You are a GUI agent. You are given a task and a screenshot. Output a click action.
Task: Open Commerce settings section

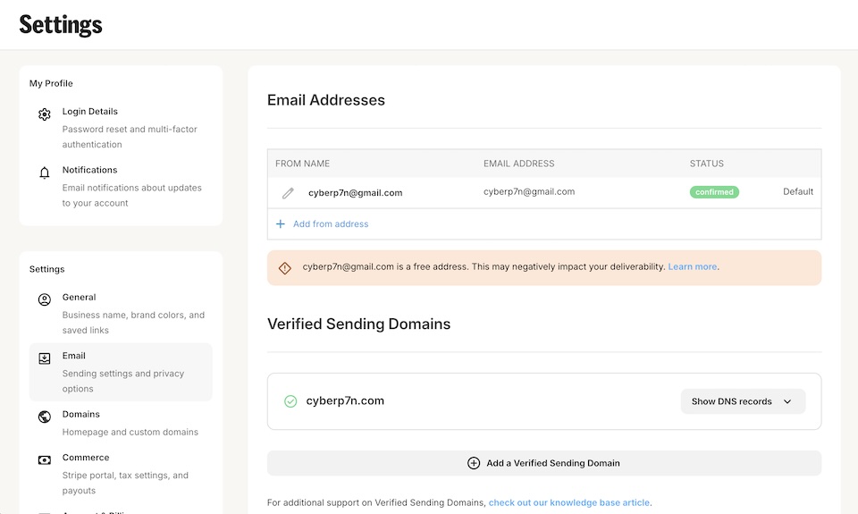click(86, 458)
